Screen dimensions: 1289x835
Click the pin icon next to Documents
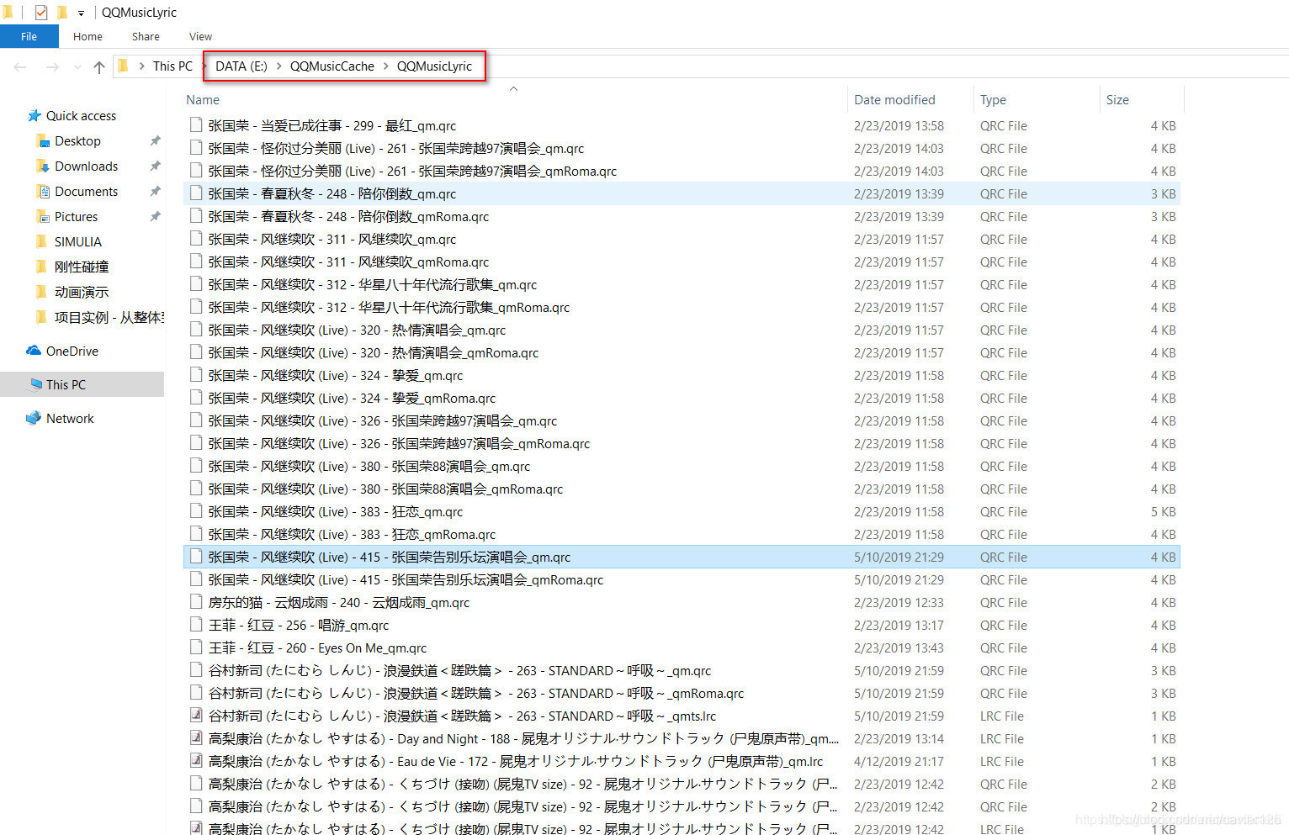(x=155, y=191)
